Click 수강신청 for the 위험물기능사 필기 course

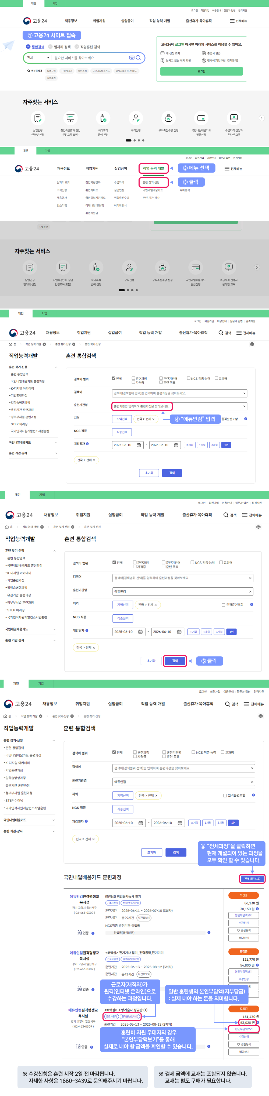pos(243,923)
